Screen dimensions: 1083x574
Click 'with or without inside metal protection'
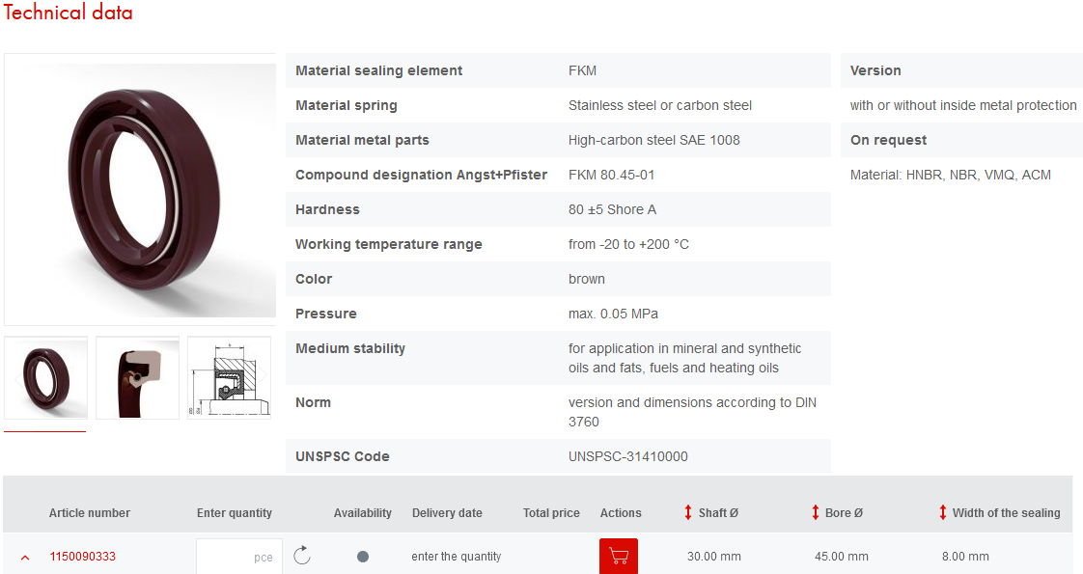pyautogui.click(x=962, y=105)
